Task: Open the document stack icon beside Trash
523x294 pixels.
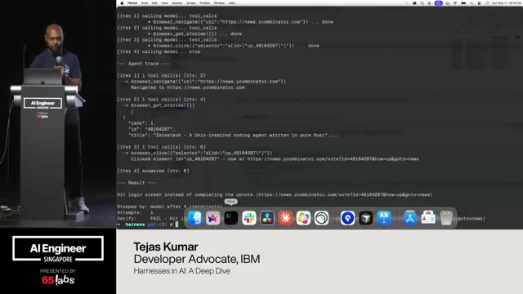Action: click(x=428, y=218)
